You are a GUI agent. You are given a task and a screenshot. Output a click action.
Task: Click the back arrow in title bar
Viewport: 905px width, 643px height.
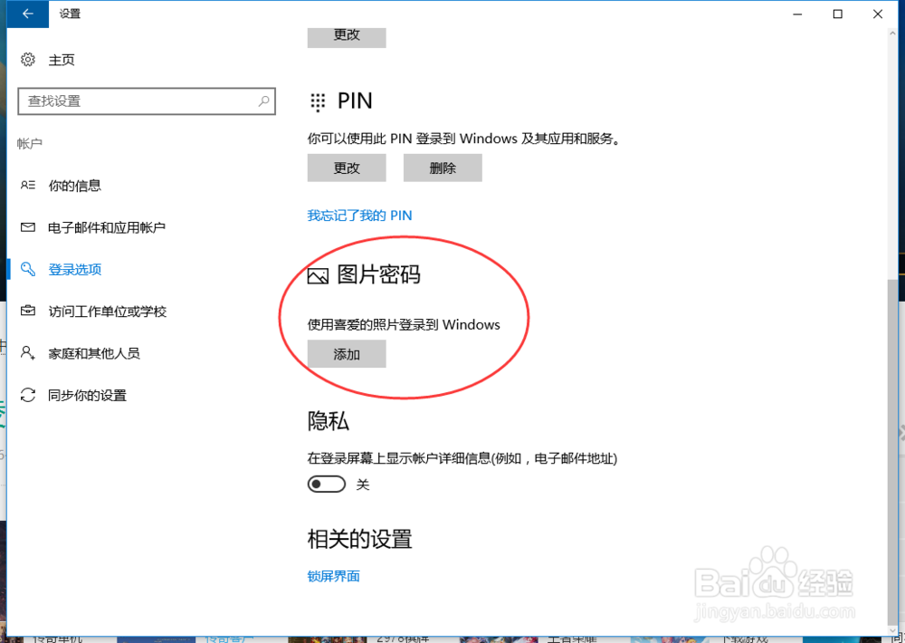click(28, 14)
